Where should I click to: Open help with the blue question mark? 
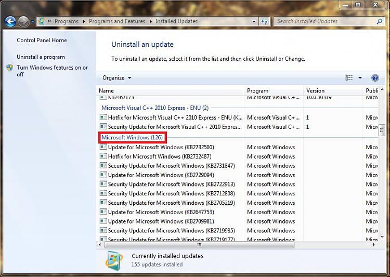pyautogui.click(x=375, y=78)
